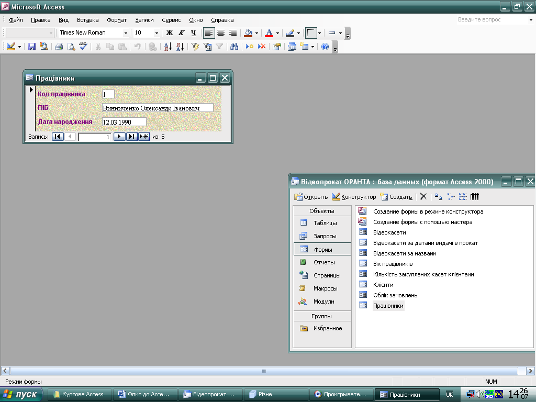Click the Конструктор button
This screenshot has height=402, width=536.
(x=354, y=197)
